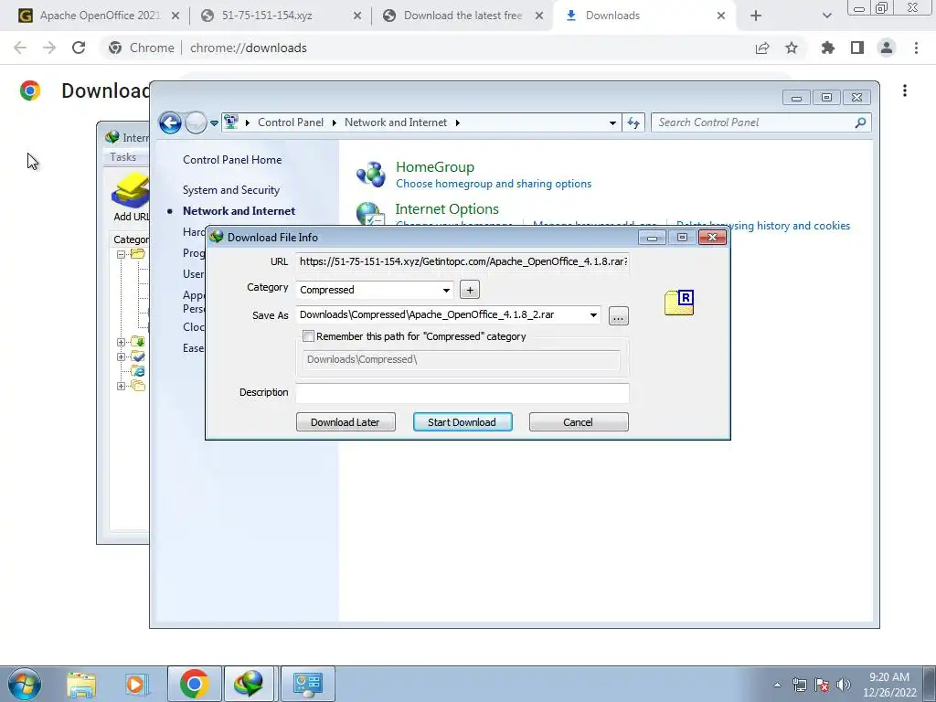This screenshot has height=702, width=936.
Task: Open Tasks menu in Internet Download Manager
Action: [123, 157]
